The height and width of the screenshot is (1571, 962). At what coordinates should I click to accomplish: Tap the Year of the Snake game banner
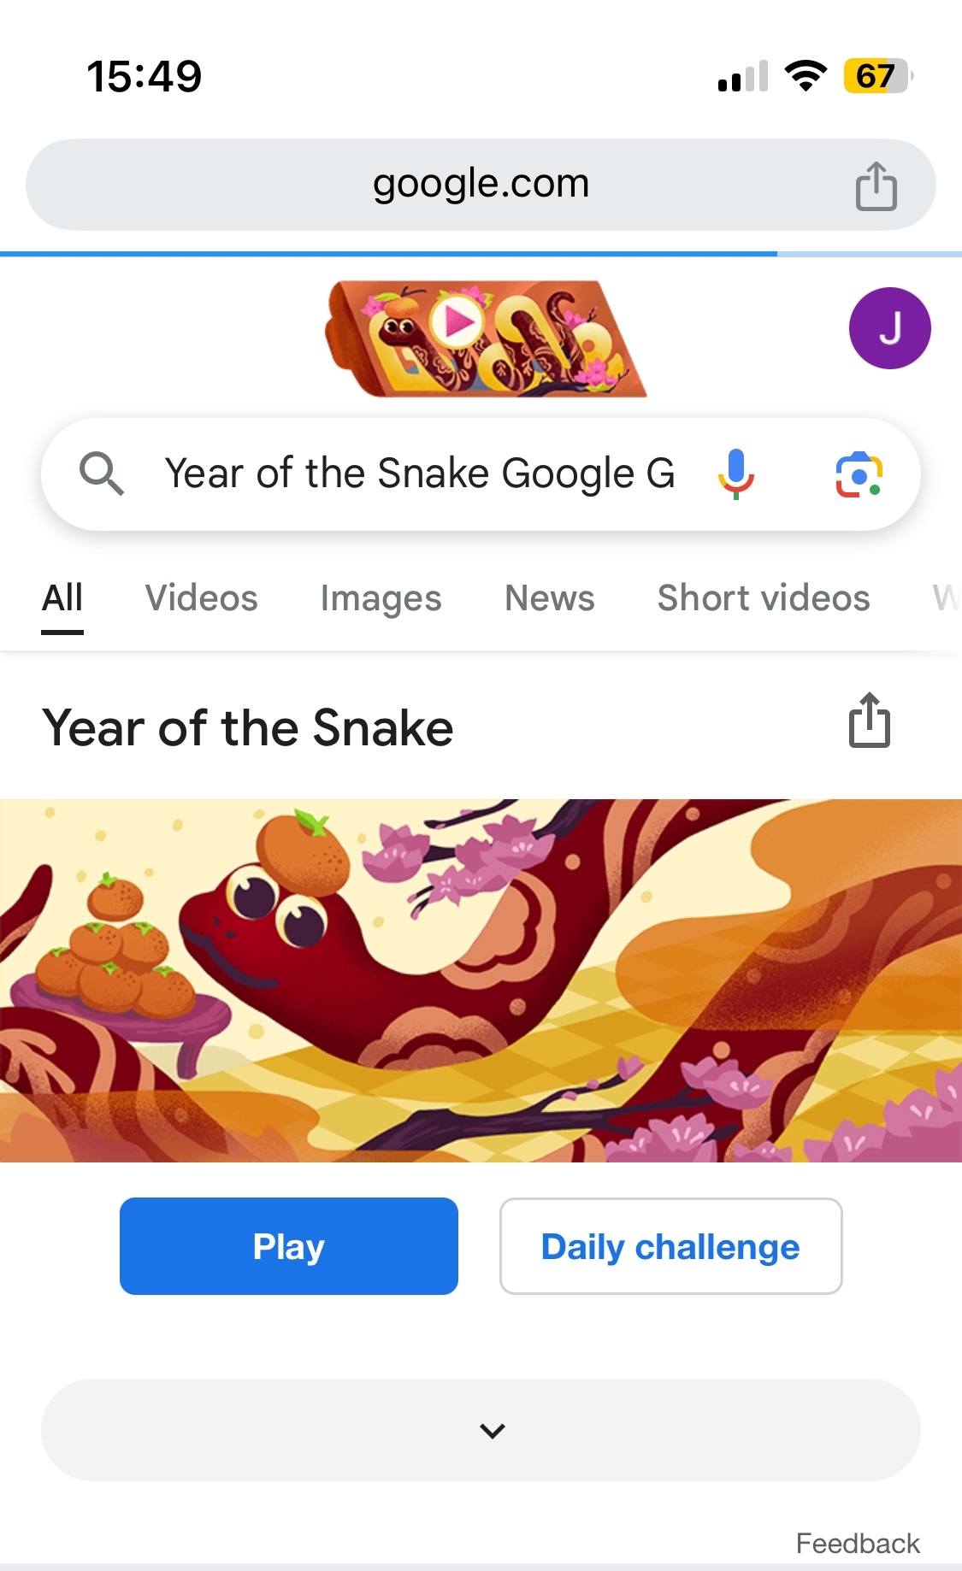481,980
